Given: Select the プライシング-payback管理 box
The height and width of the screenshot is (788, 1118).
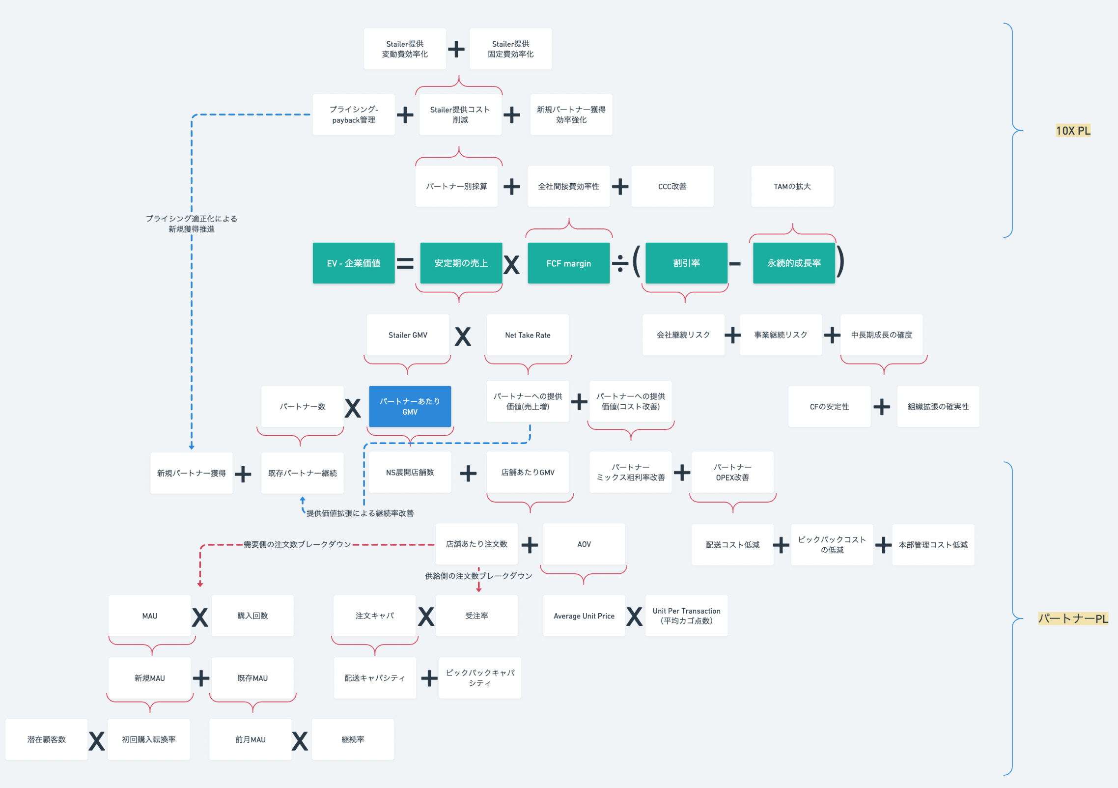Looking at the screenshot, I should point(353,114).
